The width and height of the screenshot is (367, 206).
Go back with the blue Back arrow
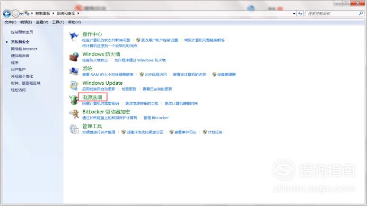[7, 14]
